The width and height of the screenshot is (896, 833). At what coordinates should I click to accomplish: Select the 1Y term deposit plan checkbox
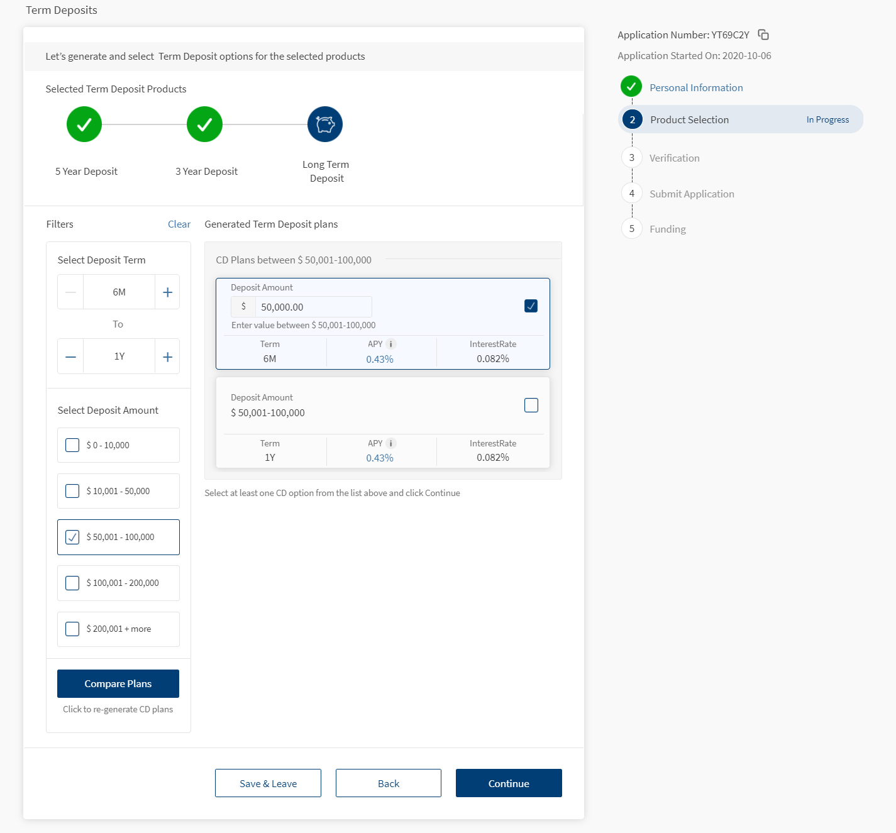531,405
